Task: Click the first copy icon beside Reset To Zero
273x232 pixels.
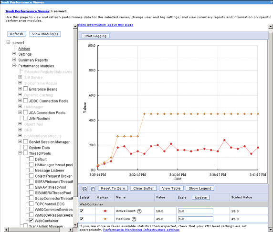Action: pyautogui.click(x=84, y=189)
